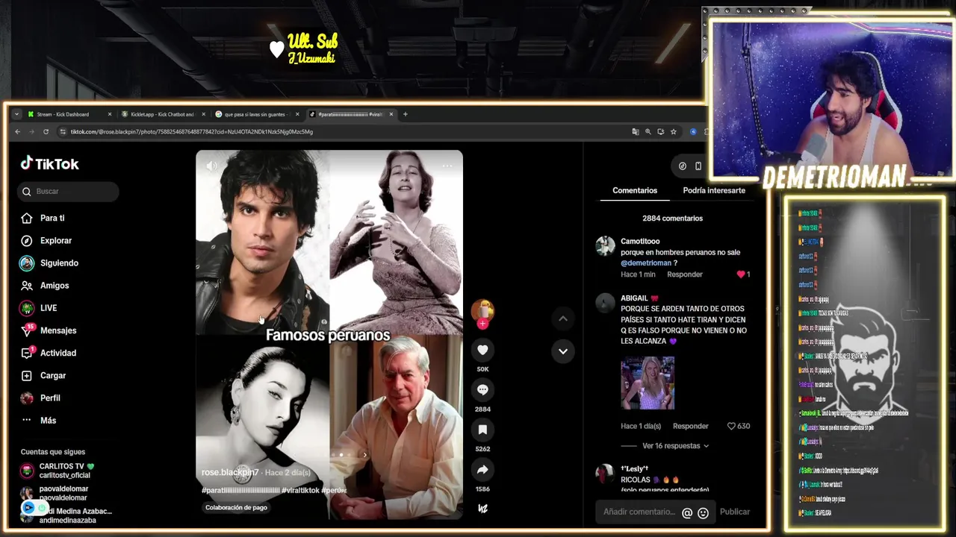This screenshot has width=956, height=537.
Task: Go to next post with down chevron
Action: pos(563,351)
